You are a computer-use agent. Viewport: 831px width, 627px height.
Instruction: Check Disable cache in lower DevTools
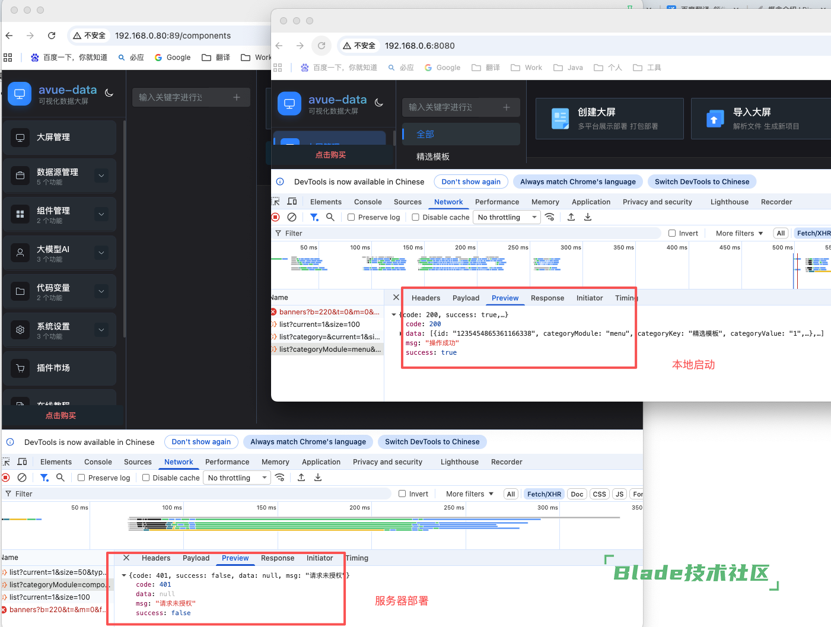coord(146,478)
